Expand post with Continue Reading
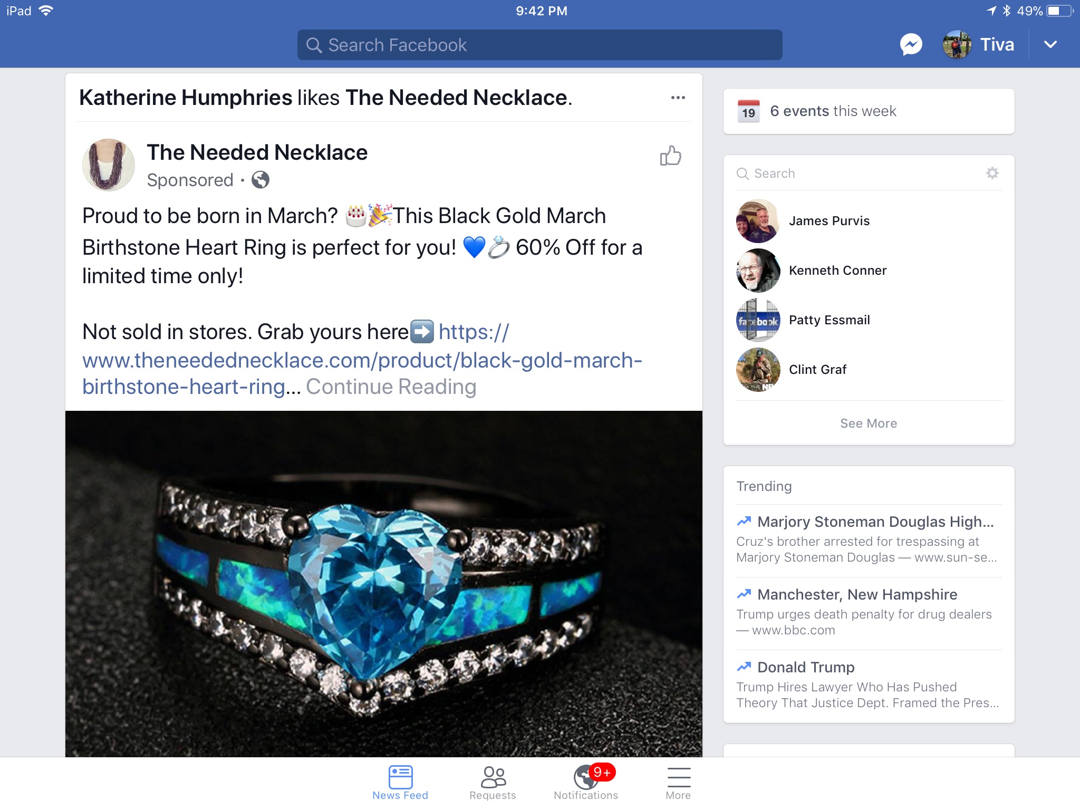This screenshot has width=1080, height=810. click(391, 387)
